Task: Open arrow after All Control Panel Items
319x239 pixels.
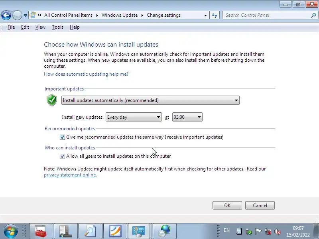Action: coord(97,15)
